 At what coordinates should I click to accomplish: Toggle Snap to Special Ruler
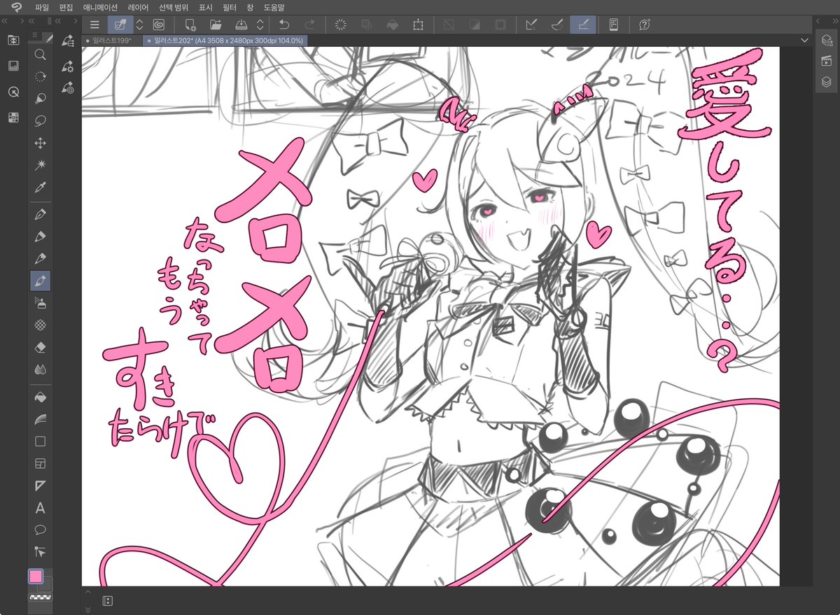pyautogui.click(x=557, y=24)
